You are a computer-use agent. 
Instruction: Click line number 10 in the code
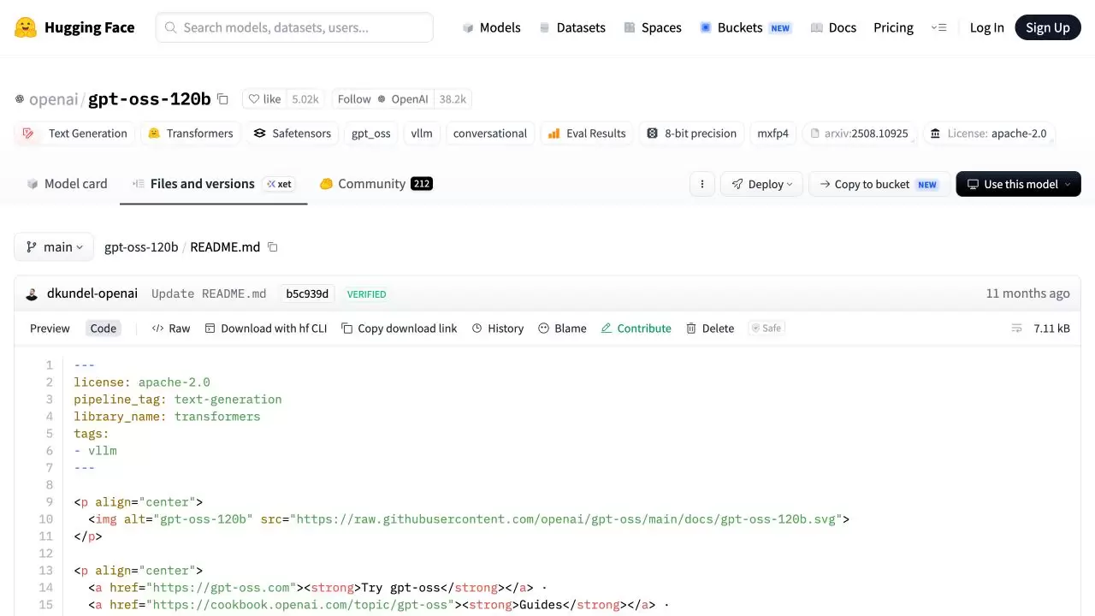coord(46,519)
